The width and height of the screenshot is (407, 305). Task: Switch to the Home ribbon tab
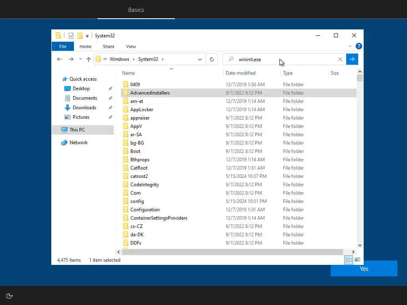tap(85, 46)
